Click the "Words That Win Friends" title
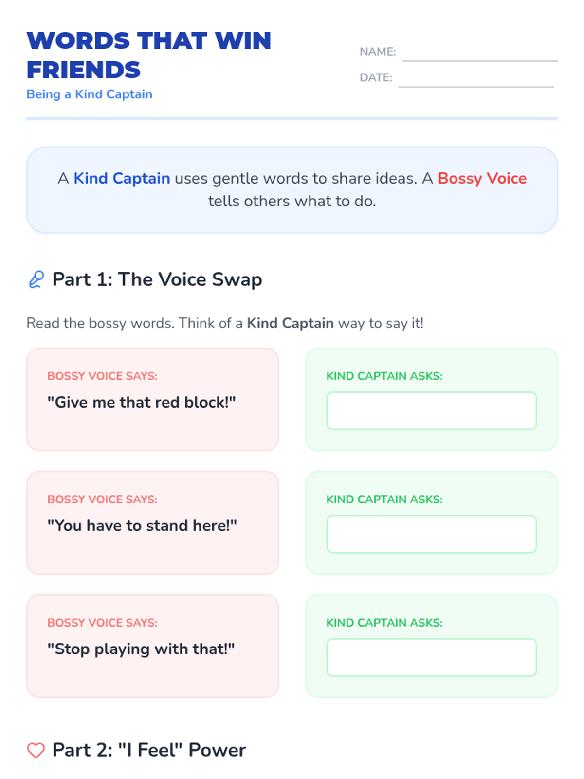 click(x=148, y=55)
